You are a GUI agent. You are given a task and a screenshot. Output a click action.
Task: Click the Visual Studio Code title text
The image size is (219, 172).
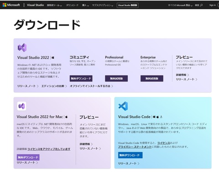tap(134, 117)
